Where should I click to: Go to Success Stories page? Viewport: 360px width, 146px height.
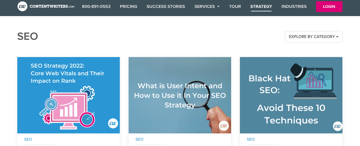(166, 6)
